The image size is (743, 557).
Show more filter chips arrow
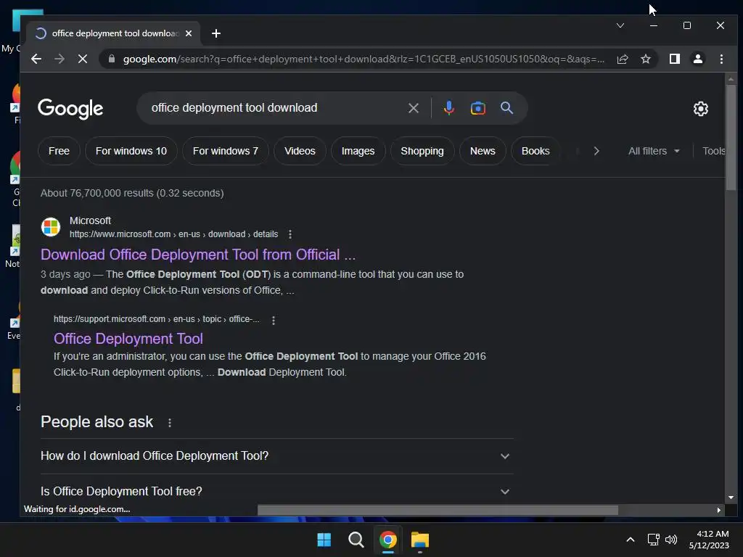596,151
